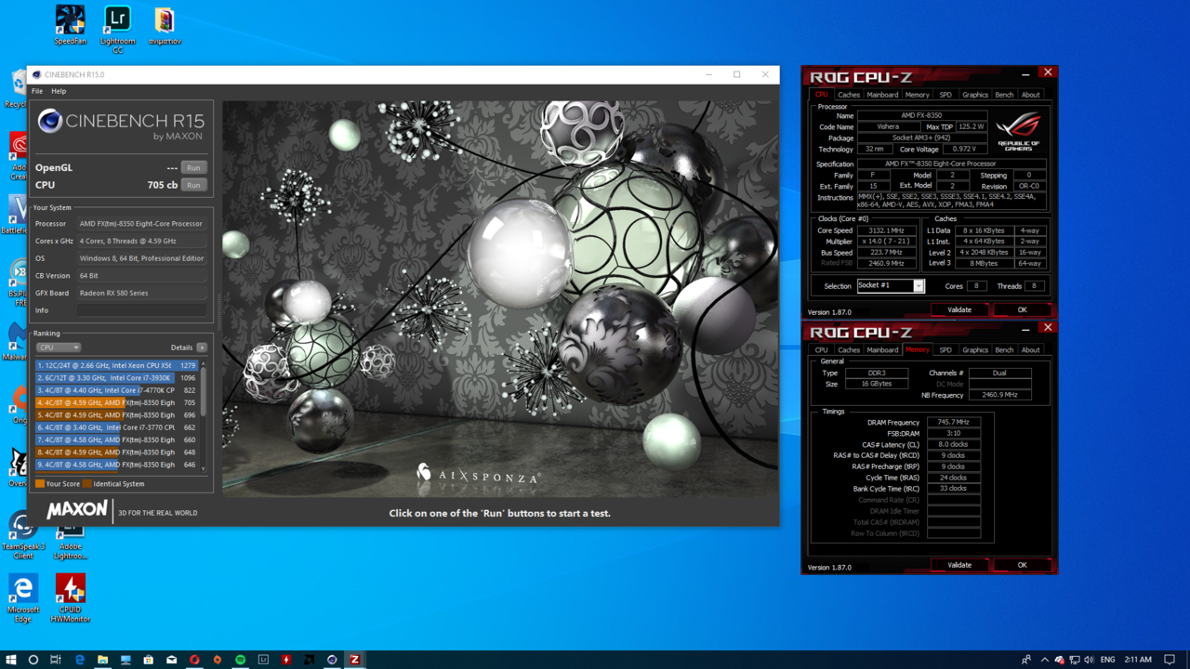The width and height of the screenshot is (1190, 669).
Task: Switch to Mainboard tab in lower CPU-Z
Action: click(882, 350)
